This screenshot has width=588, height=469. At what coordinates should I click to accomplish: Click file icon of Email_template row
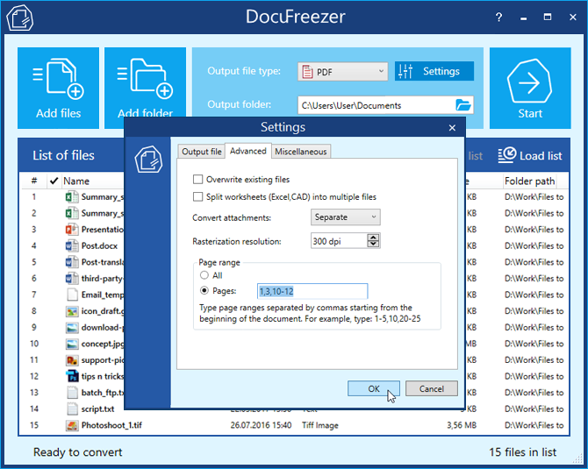pyautogui.click(x=72, y=295)
